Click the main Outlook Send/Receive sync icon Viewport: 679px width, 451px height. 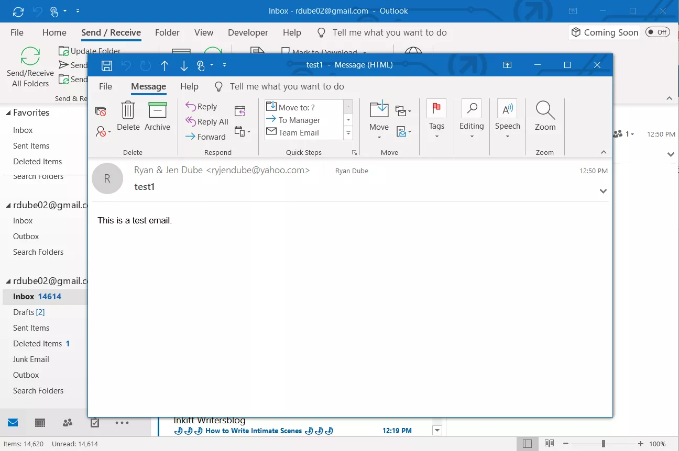(x=18, y=11)
